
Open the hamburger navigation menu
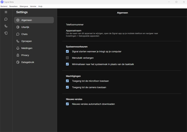[6, 12]
